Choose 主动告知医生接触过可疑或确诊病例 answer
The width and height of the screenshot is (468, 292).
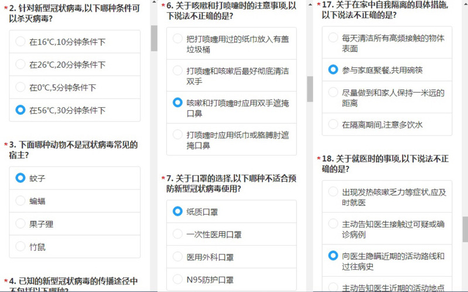point(333,223)
